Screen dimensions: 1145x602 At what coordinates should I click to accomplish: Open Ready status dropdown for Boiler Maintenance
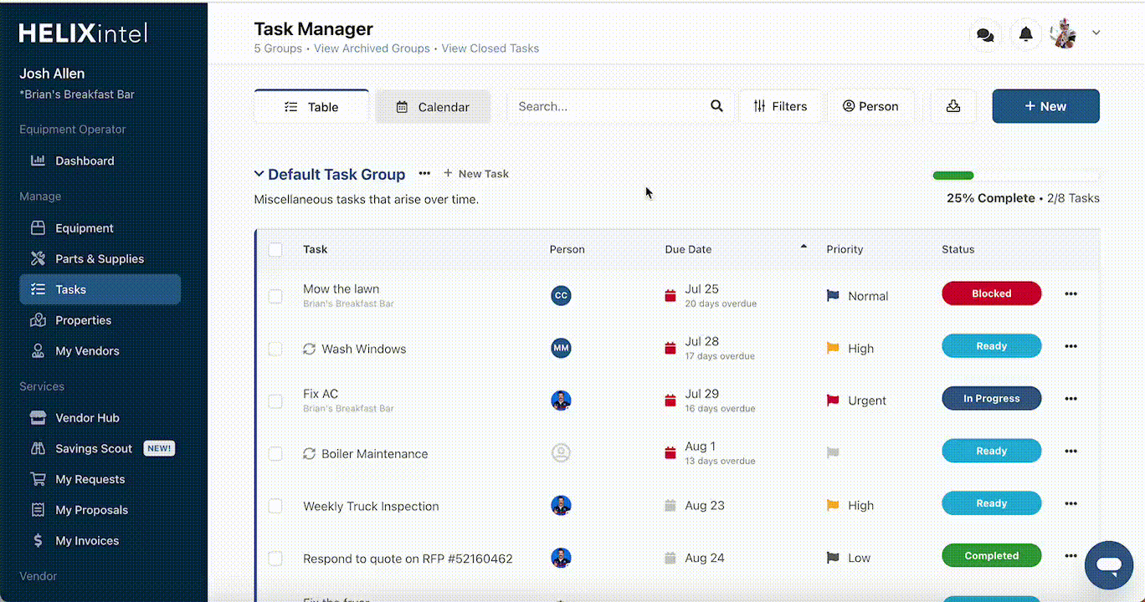coord(992,451)
